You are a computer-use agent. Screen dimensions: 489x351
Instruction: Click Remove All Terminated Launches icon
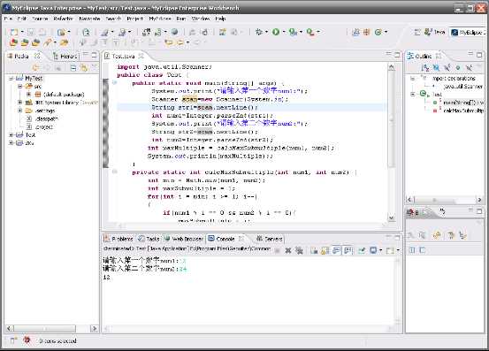[x=299, y=250]
